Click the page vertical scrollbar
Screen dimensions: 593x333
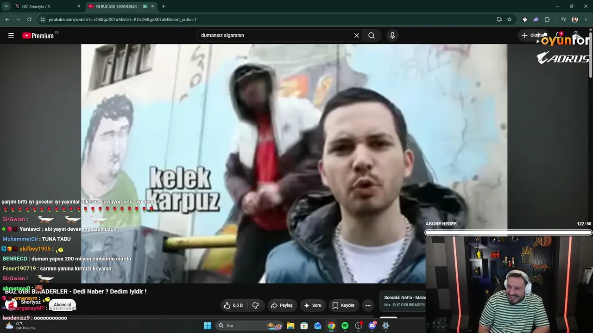(x=591, y=55)
